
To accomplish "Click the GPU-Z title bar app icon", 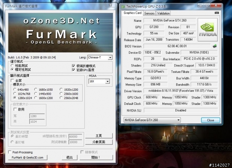I will point(123,7).
